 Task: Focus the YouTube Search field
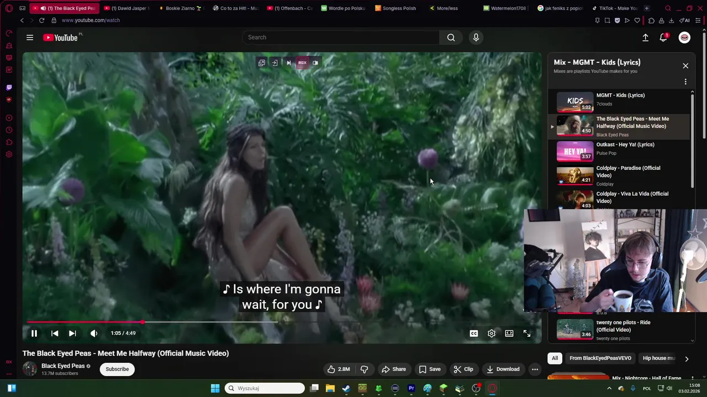[341, 37]
